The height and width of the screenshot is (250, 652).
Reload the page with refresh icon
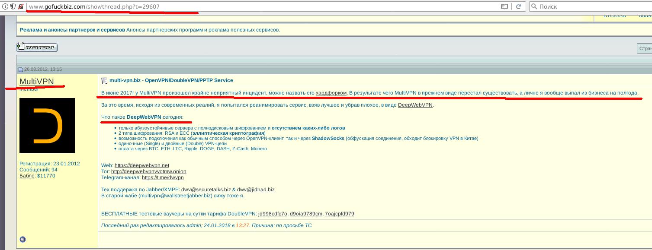[x=518, y=6]
